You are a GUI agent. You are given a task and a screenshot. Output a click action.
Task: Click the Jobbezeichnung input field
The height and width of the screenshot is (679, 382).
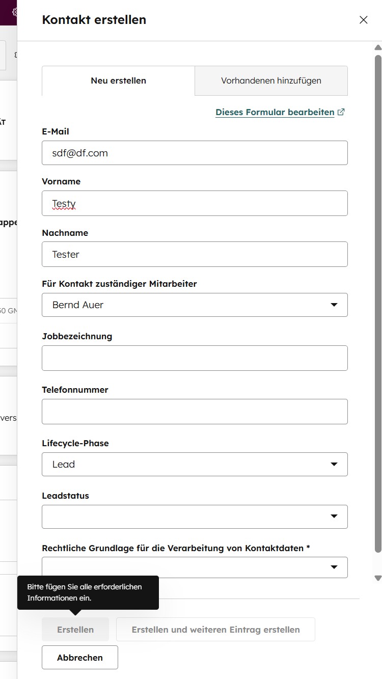pos(195,358)
